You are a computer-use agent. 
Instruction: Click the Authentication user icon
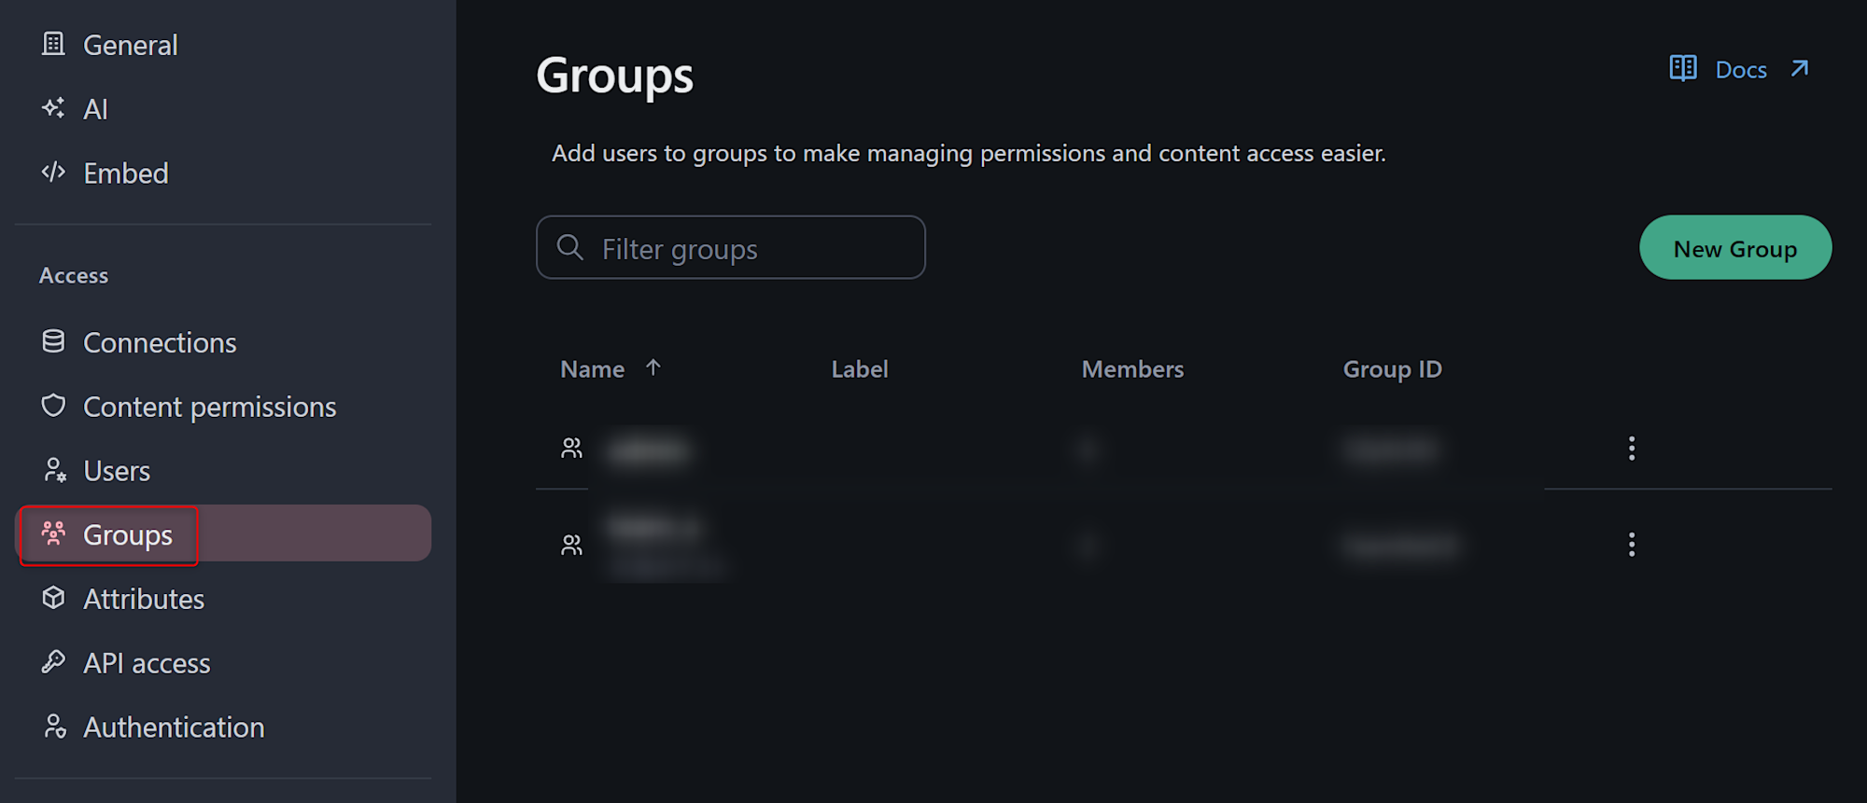click(54, 727)
